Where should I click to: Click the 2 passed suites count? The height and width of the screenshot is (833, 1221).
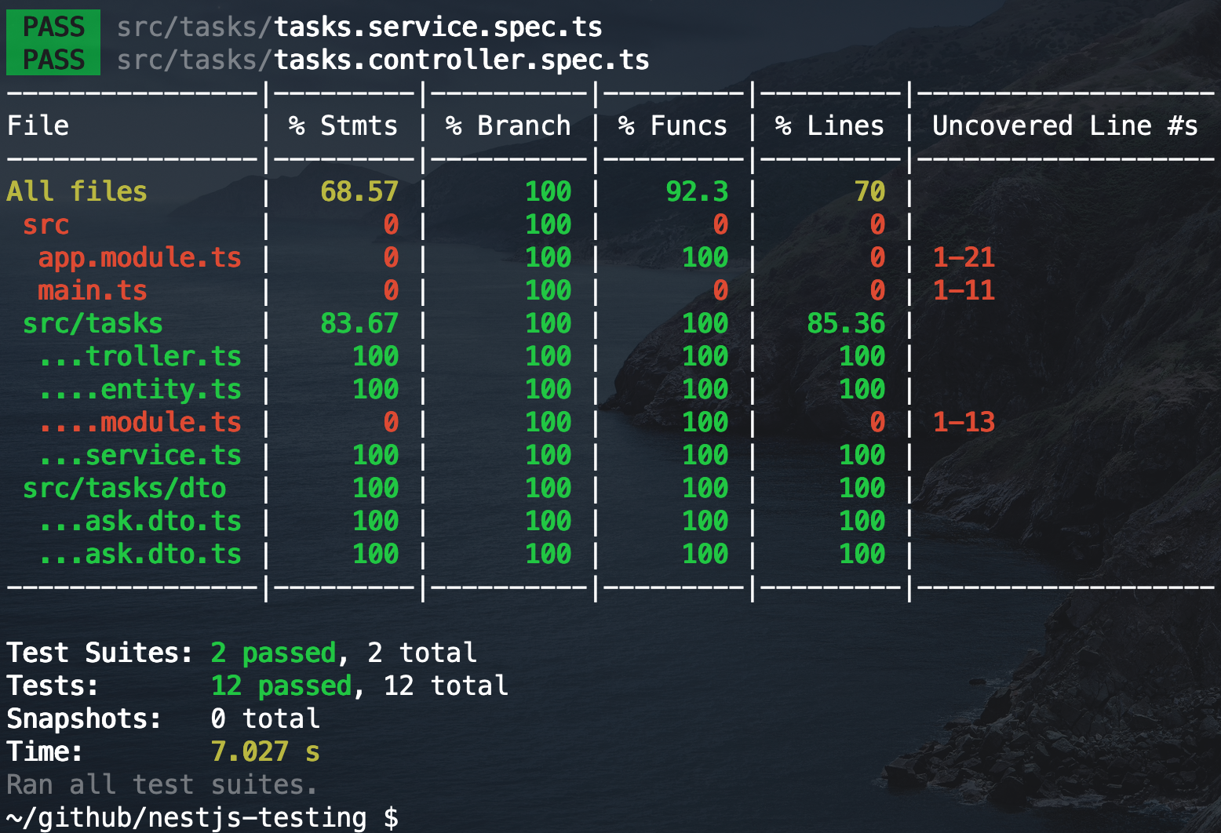click(273, 653)
